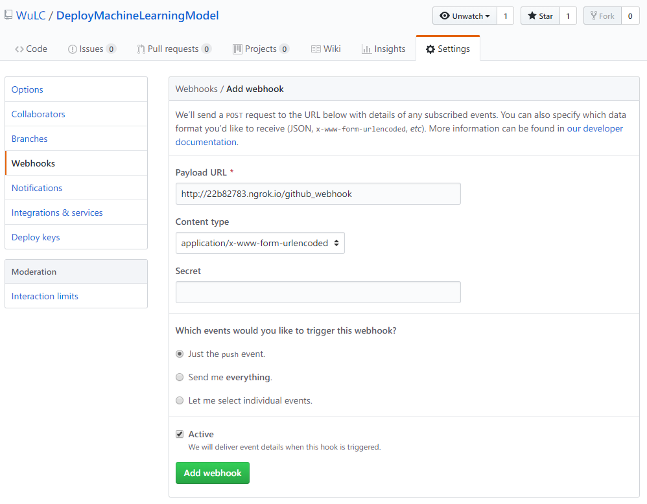This screenshot has height=504, width=647.
Task: Click the green Add webhook button
Action: click(213, 473)
